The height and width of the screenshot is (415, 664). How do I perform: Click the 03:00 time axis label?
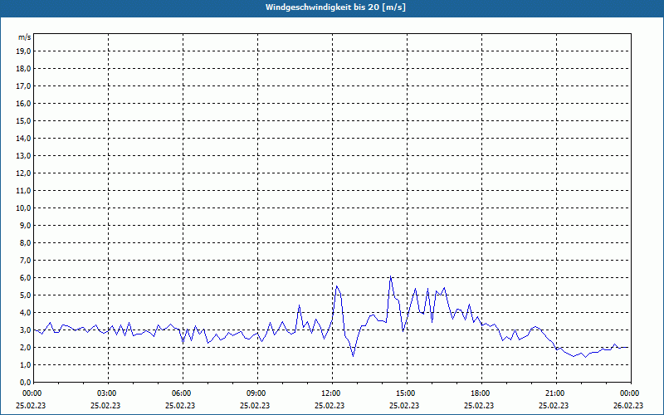click(107, 393)
